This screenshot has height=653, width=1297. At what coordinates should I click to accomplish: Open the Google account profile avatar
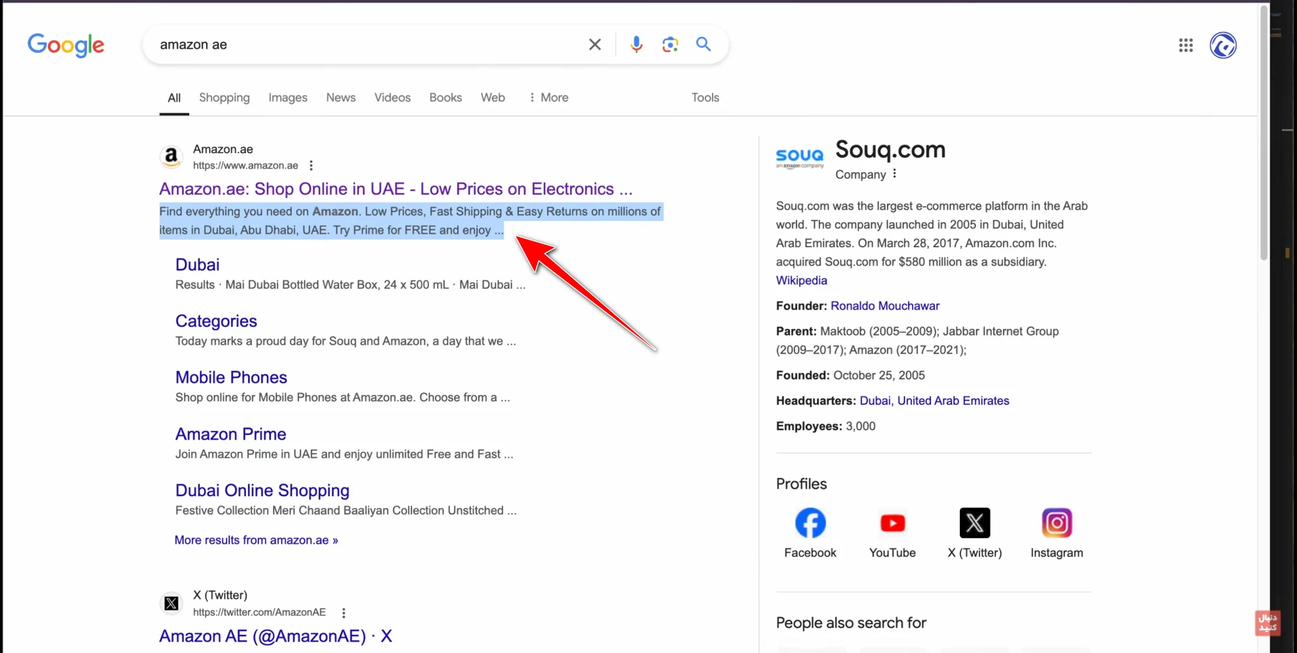click(1223, 45)
